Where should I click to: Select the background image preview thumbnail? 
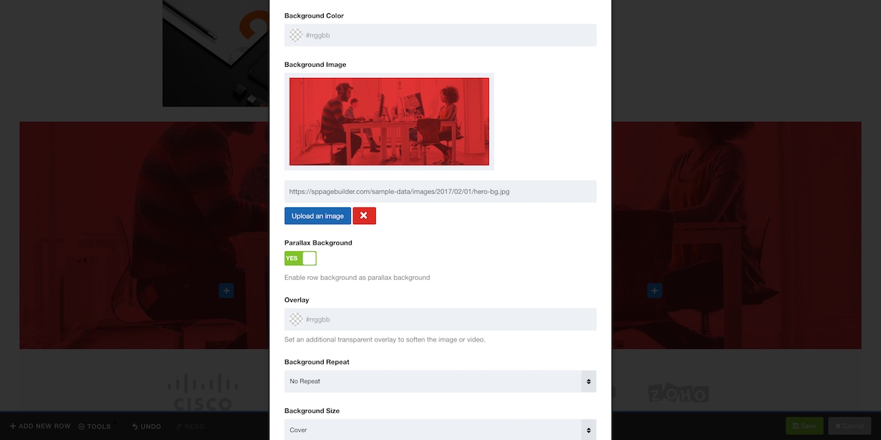click(389, 121)
